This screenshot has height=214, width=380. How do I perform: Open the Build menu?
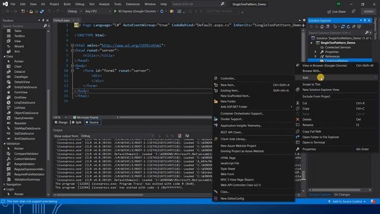coord(67,4)
